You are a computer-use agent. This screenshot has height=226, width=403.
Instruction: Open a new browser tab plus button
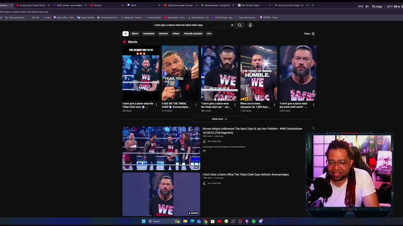point(313,5)
